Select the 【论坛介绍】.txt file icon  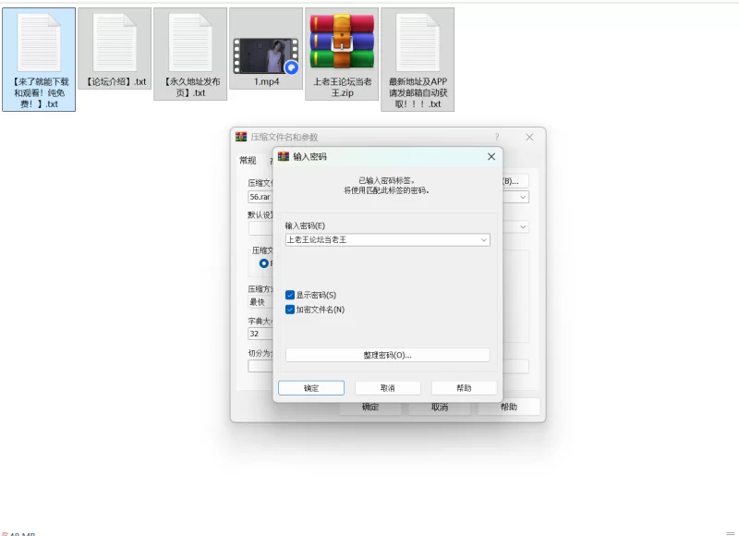(115, 43)
